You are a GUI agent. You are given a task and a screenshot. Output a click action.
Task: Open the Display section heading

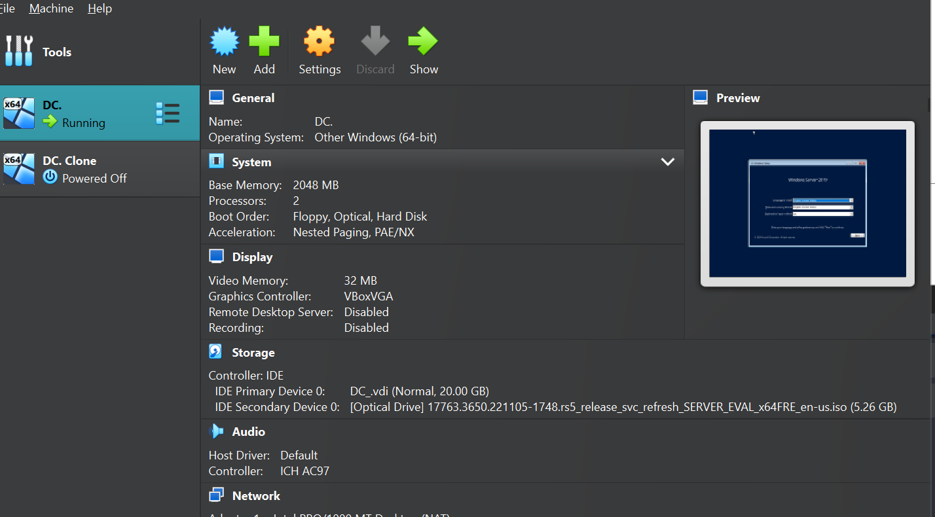pos(252,257)
